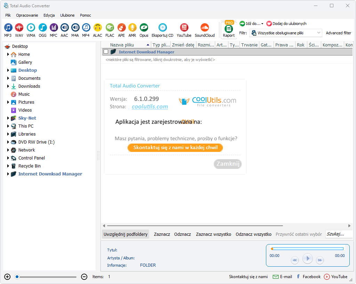356x284 pixels.
Task: Click Skontaktuj się z nami w każdej chwil
Action: click(175, 148)
